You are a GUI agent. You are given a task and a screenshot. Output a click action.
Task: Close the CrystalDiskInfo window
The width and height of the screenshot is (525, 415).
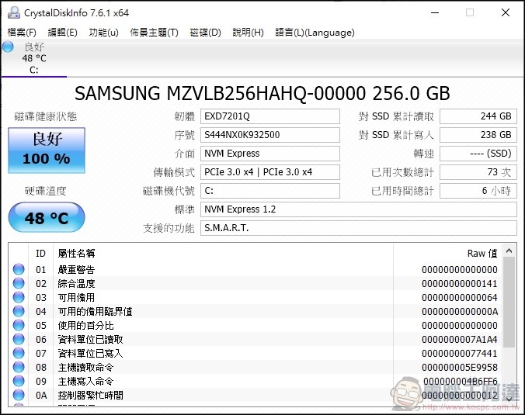[x=506, y=12]
